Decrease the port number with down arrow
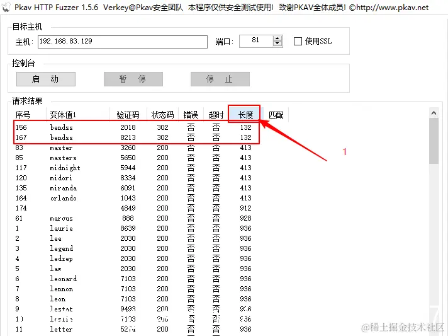Viewport: 448px width, 336px height. 277,43
